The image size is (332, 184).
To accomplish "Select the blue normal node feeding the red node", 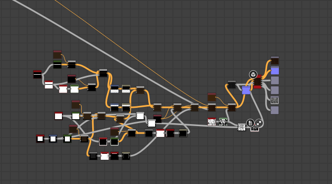I will tap(246, 90).
